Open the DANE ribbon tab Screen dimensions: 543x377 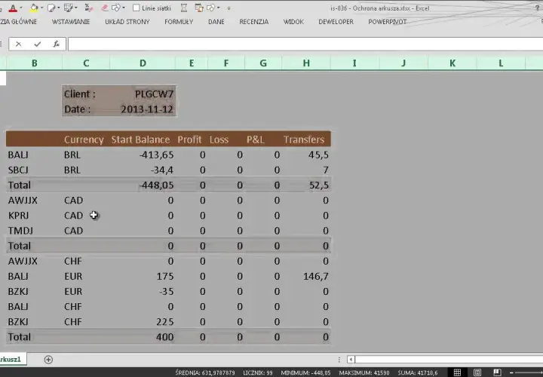click(216, 21)
